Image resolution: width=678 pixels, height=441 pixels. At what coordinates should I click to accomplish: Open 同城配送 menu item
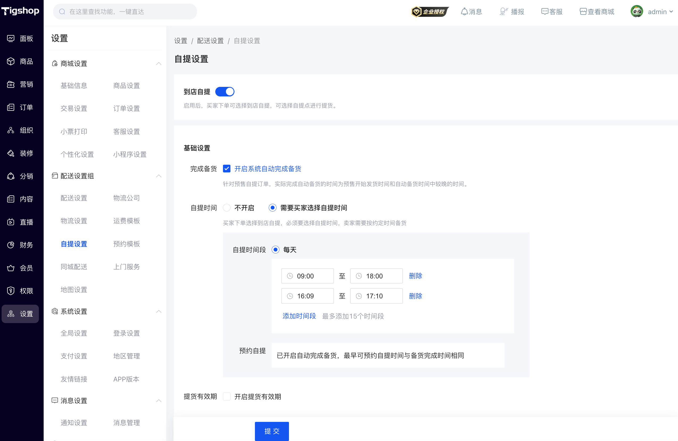coord(74,267)
